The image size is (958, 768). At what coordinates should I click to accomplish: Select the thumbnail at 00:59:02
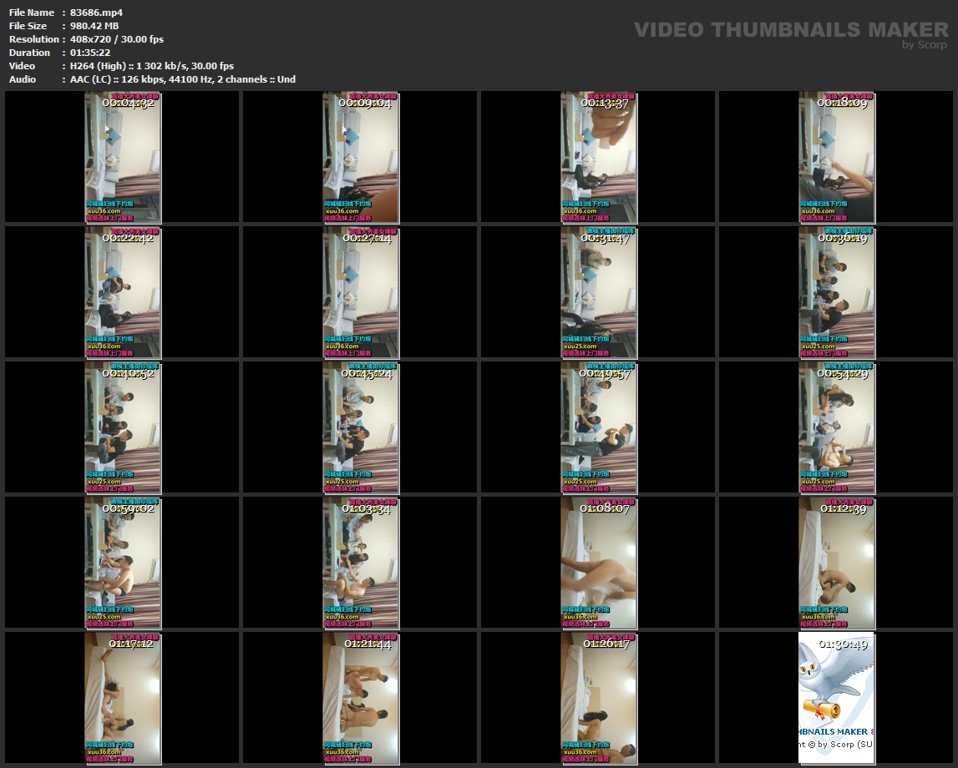[123, 563]
